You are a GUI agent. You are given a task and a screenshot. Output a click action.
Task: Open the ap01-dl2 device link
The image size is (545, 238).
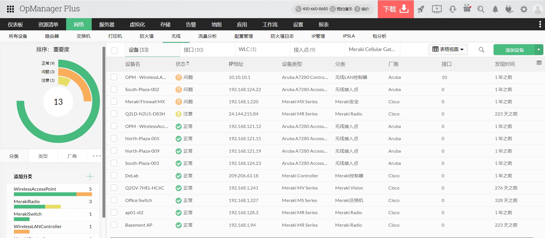pyautogui.click(x=134, y=213)
